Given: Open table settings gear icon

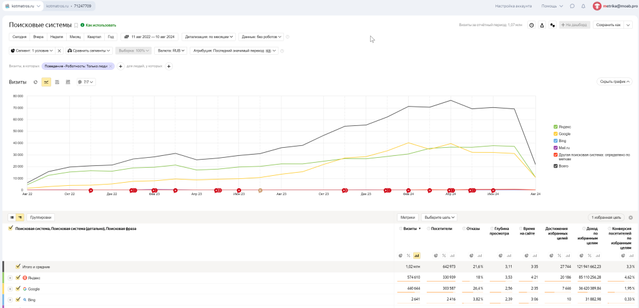Looking at the screenshot, I should tap(631, 218).
